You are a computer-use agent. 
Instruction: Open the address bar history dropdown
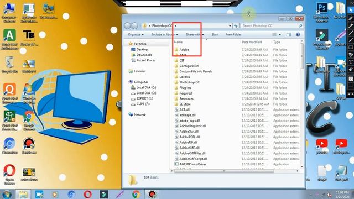click(x=230, y=26)
